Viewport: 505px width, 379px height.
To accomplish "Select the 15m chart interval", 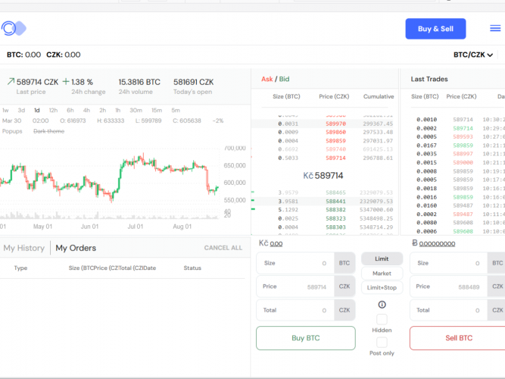I will (x=157, y=111).
